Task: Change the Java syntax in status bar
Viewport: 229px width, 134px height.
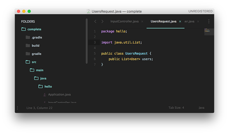Action: (x=202, y=108)
